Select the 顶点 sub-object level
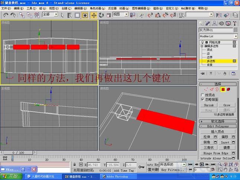The height and width of the screenshot is (180, 240). click(210, 50)
